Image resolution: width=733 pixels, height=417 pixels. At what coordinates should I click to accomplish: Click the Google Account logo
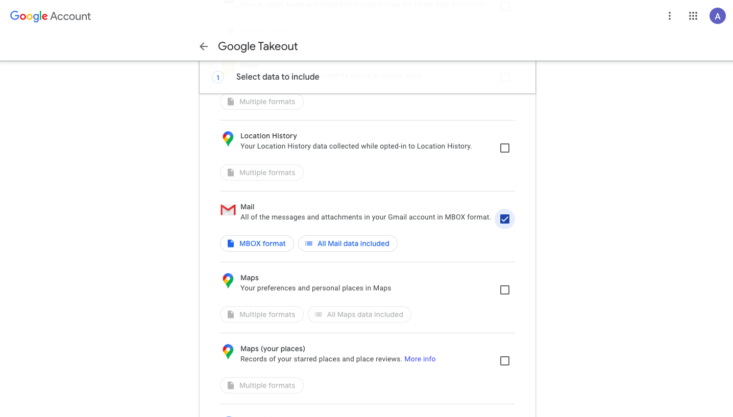click(x=51, y=16)
